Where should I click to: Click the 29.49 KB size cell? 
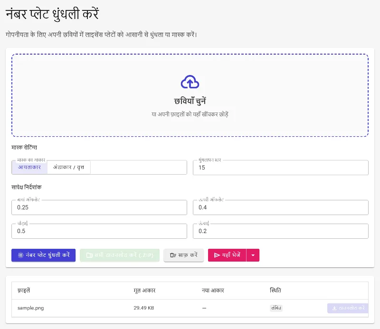point(144,308)
